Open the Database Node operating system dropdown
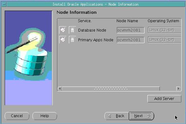 (x=165, y=30)
